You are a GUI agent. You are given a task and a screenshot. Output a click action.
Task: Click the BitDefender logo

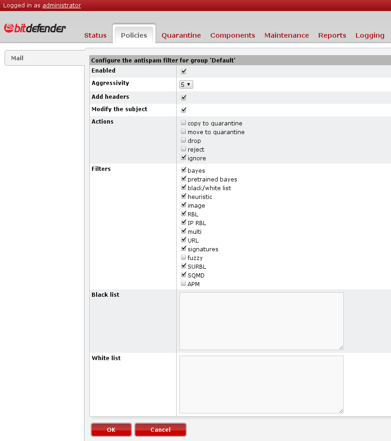click(35, 28)
